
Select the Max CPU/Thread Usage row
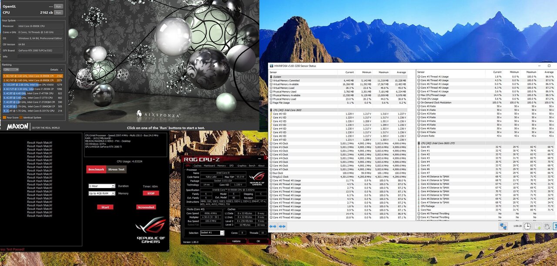pyautogui.click(x=485, y=95)
